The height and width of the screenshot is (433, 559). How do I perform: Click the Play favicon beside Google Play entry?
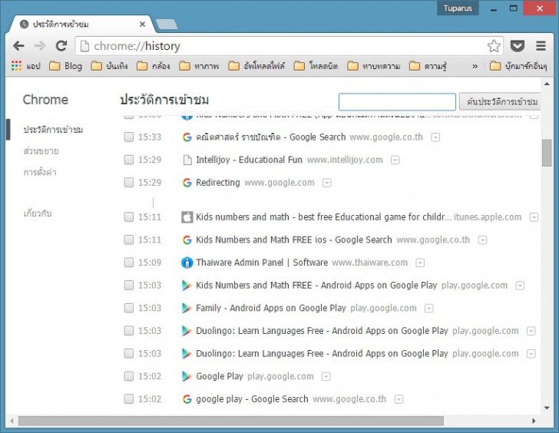[187, 376]
